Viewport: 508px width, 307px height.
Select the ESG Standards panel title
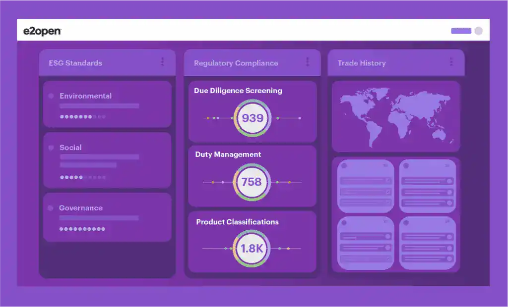coord(75,63)
